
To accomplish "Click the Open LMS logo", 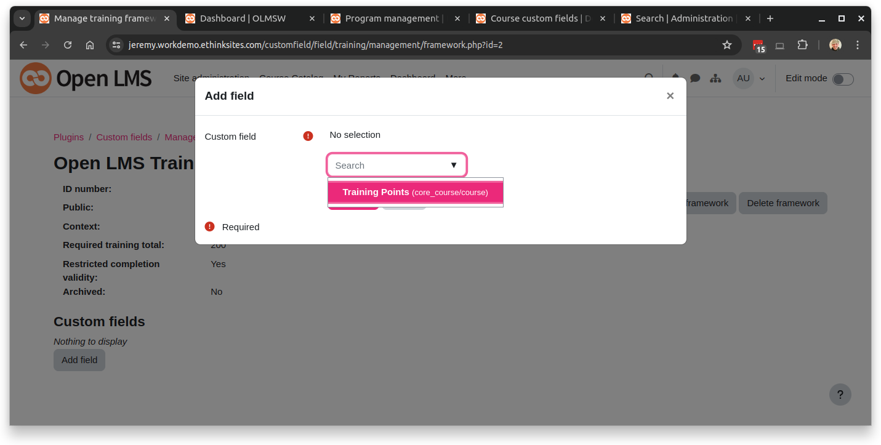I will pyautogui.click(x=86, y=78).
